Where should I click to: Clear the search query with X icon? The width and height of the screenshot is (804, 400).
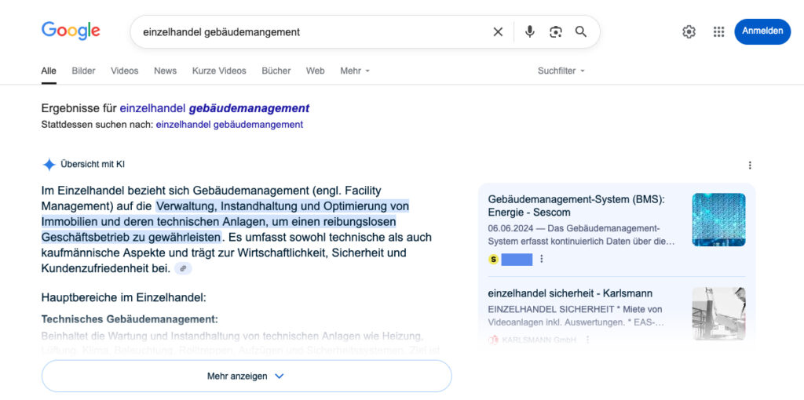click(x=498, y=31)
